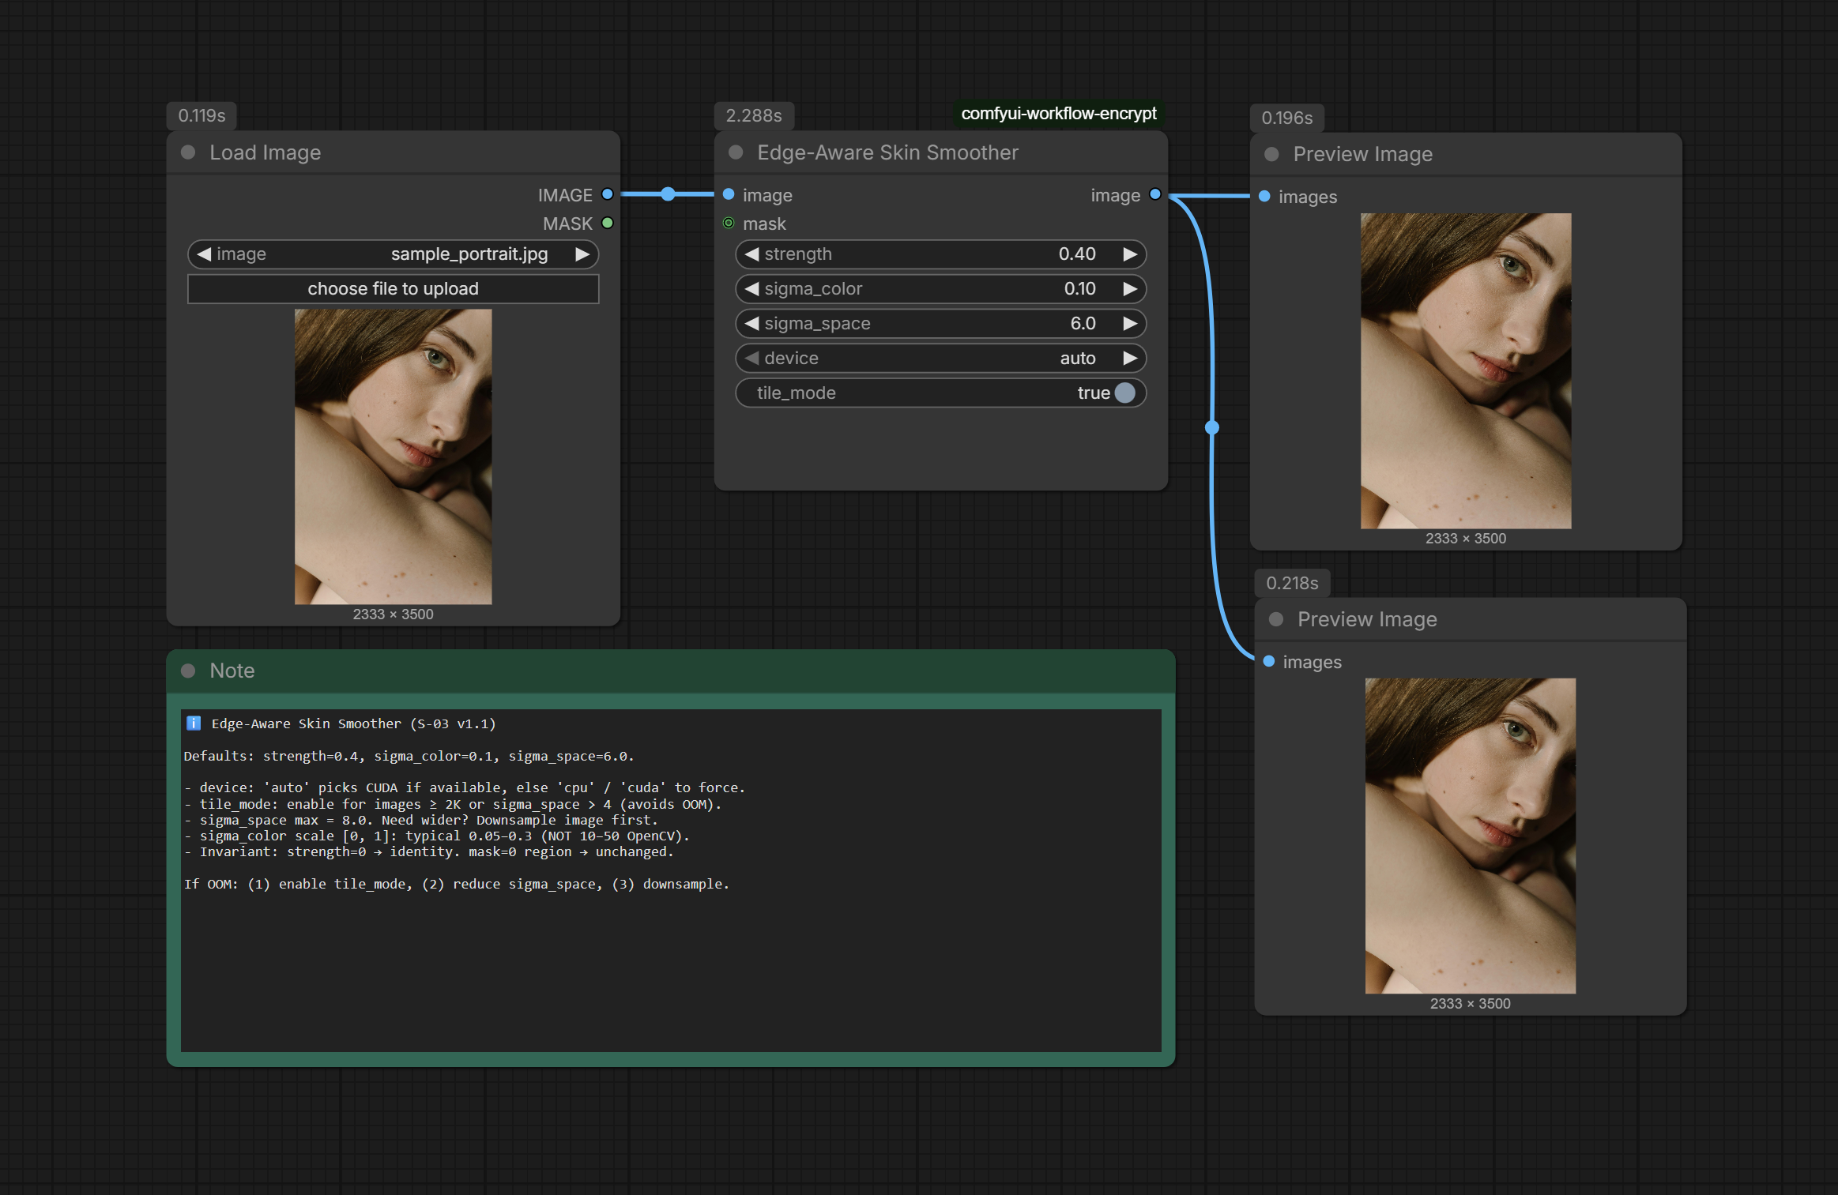Click the mask input socket on Skin Smoother
This screenshot has width=1838, height=1195.
tap(729, 223)
